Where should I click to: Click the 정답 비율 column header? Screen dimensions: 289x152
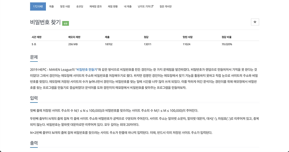coord(227,37)
